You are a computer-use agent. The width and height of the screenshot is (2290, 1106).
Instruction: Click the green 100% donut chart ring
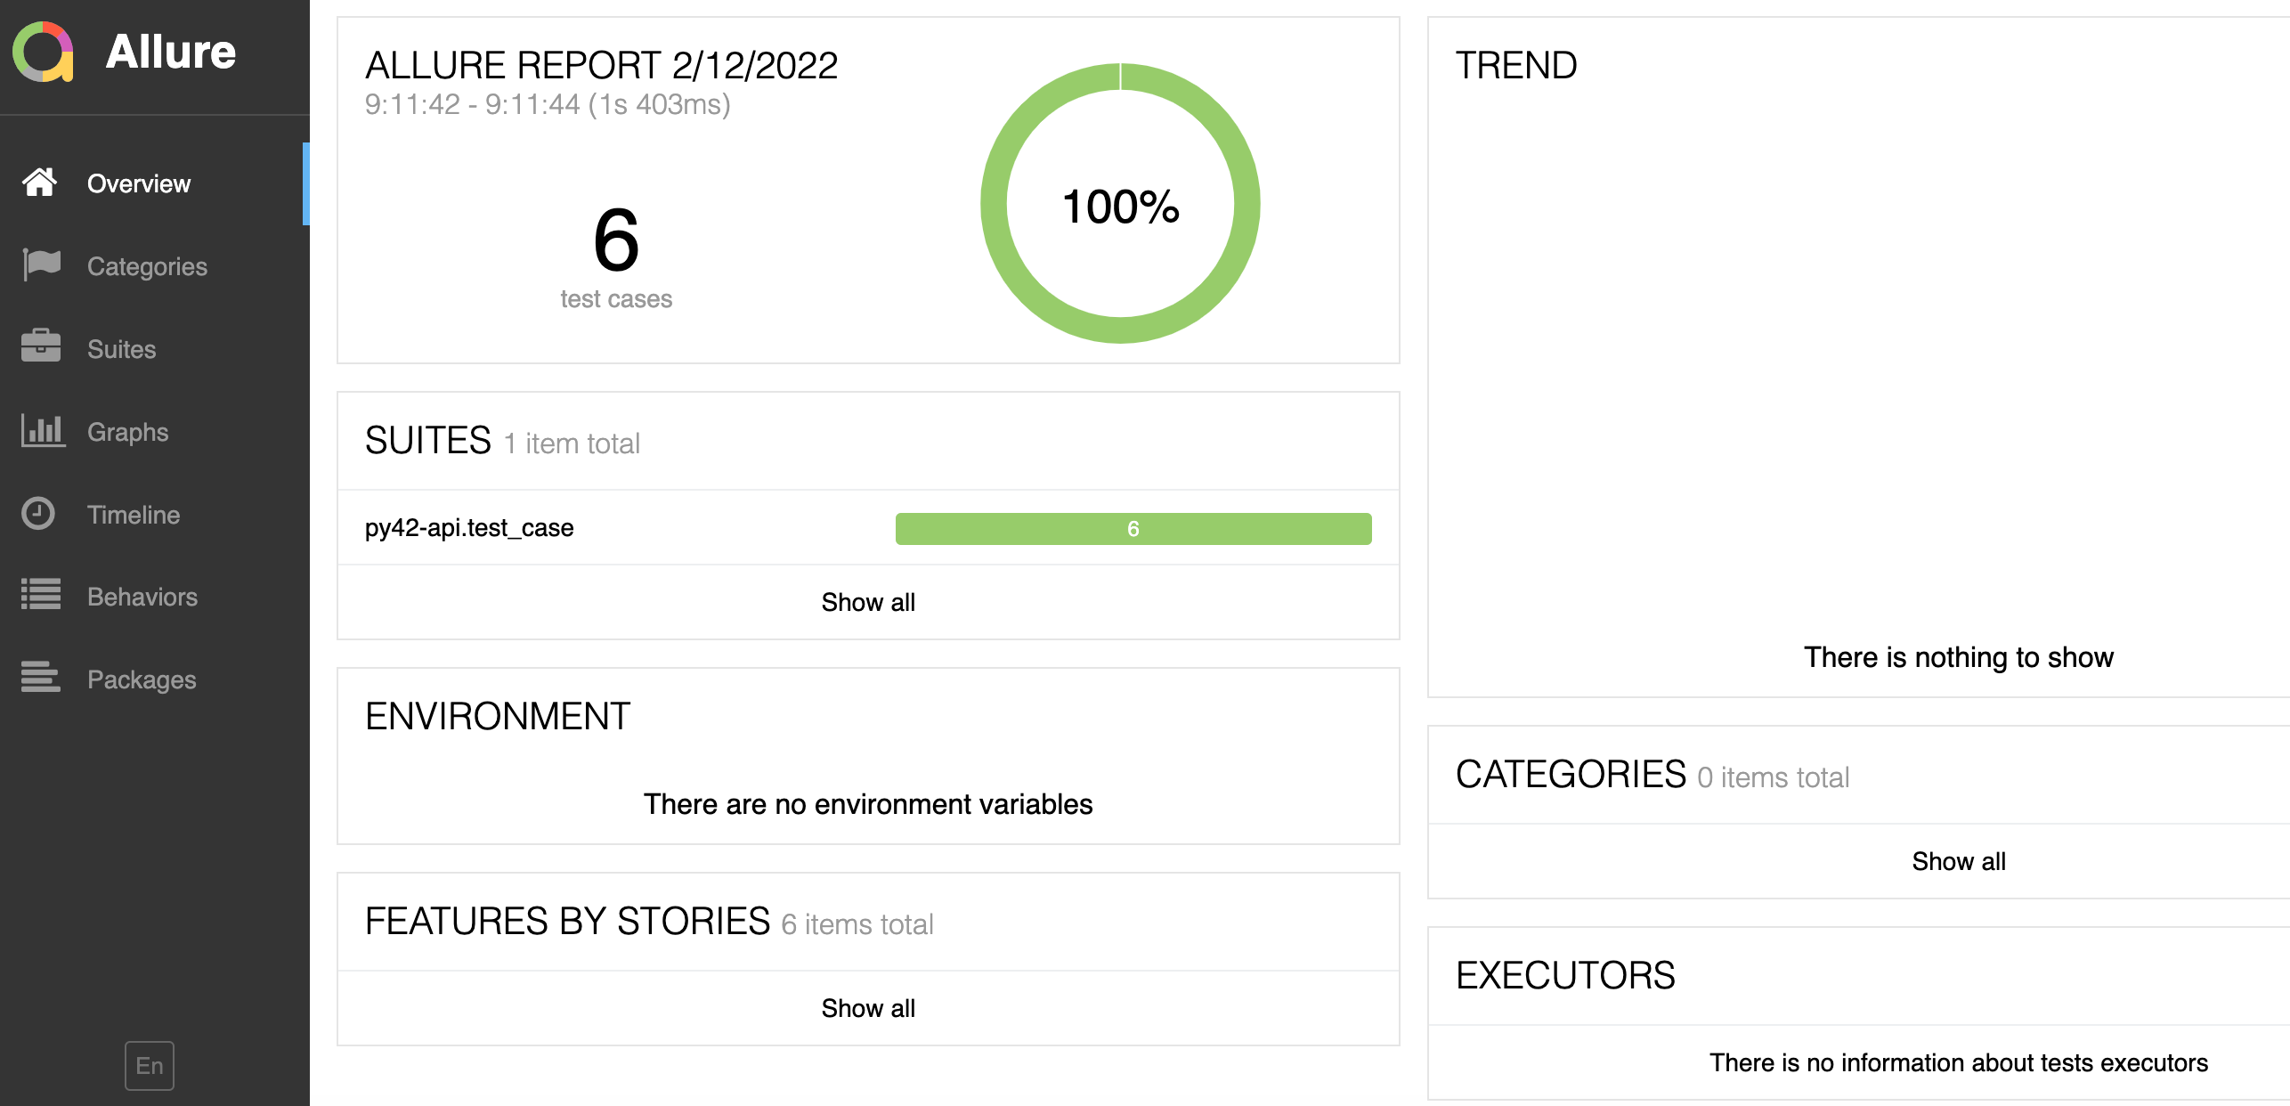pyautogui.click(x=994, y=204)
